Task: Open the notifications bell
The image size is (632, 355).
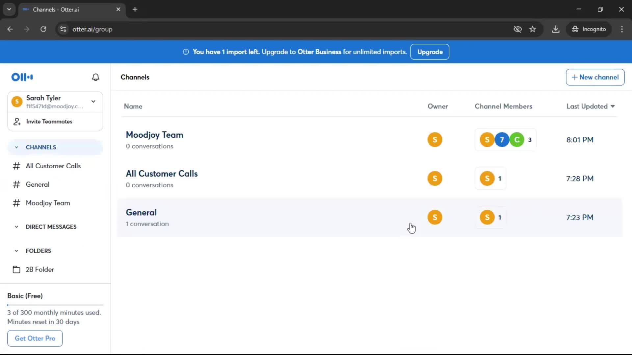Action: coord(95,77)
